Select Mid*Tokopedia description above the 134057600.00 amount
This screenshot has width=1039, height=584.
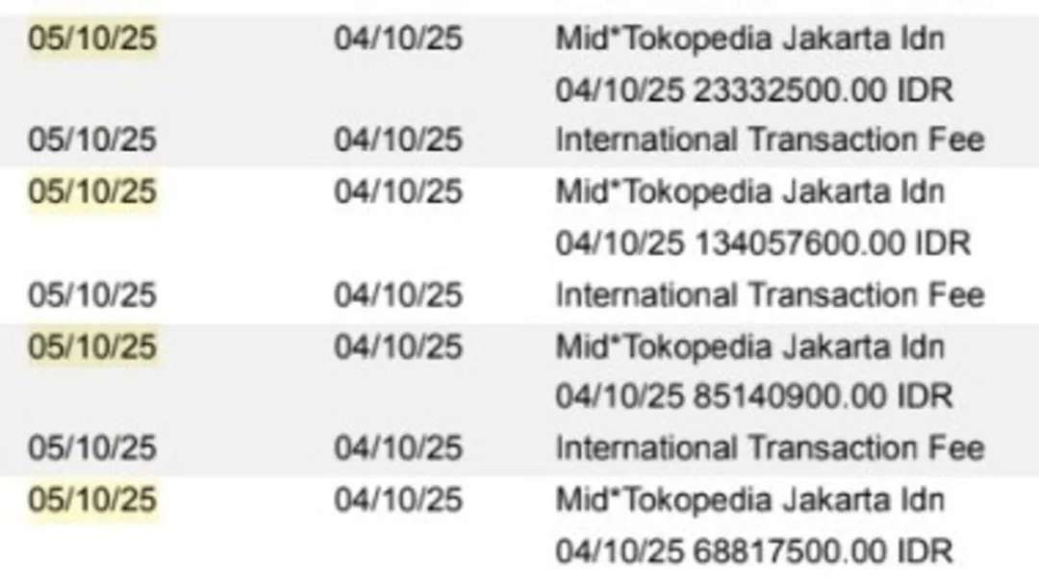point(749,192)
